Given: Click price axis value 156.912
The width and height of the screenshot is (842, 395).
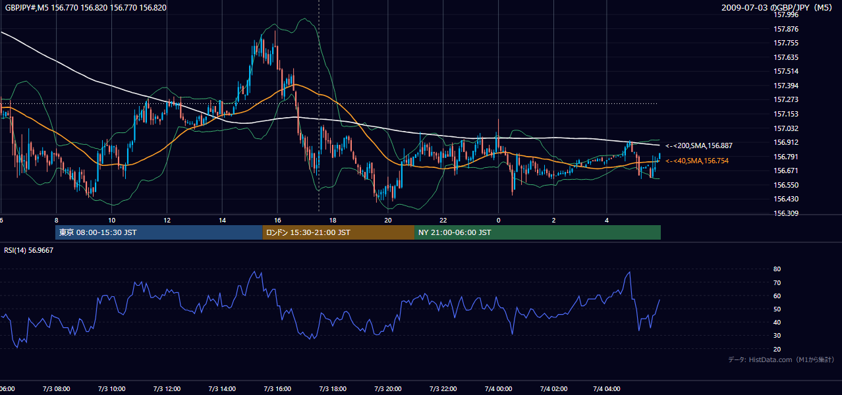Looking at the screenshot, I should pyautogui.click(x=785, y=142).
